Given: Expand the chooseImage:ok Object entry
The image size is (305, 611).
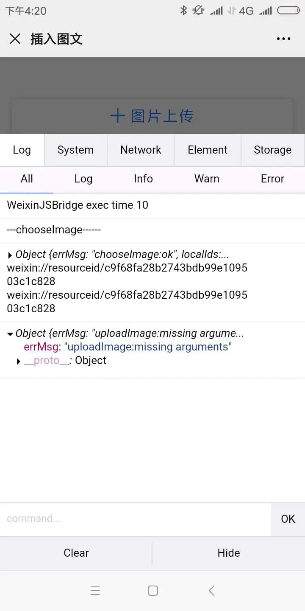Looking at the screenshot, I should coord(10,255).
